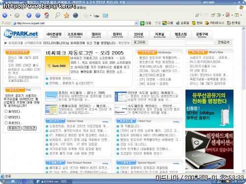Click the poll vote submit button
Viewport: 246px width, 184px height.
pos(14,128)
